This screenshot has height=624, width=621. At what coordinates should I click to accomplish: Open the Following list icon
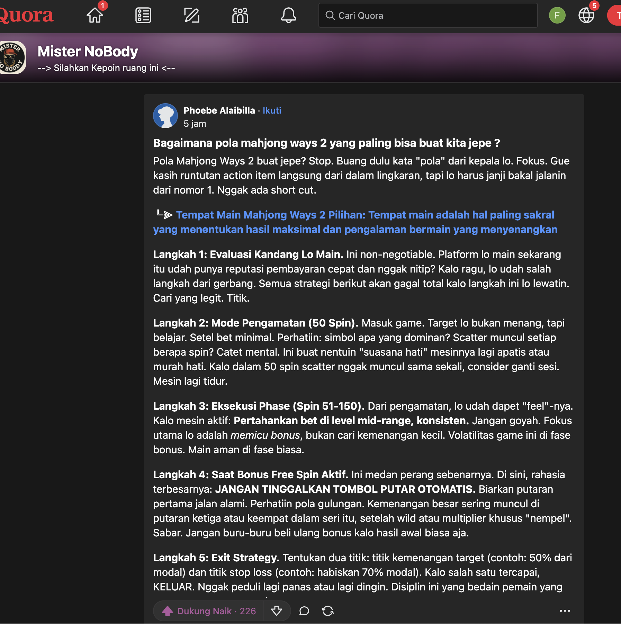[x=143, y=15]
